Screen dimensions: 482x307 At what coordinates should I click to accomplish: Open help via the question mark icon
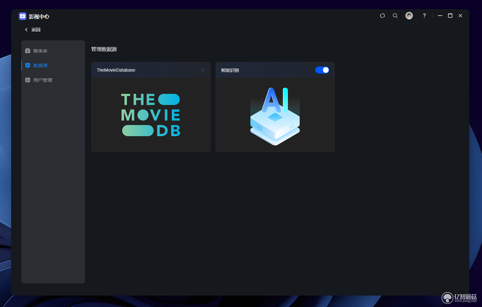click(424, 16)
